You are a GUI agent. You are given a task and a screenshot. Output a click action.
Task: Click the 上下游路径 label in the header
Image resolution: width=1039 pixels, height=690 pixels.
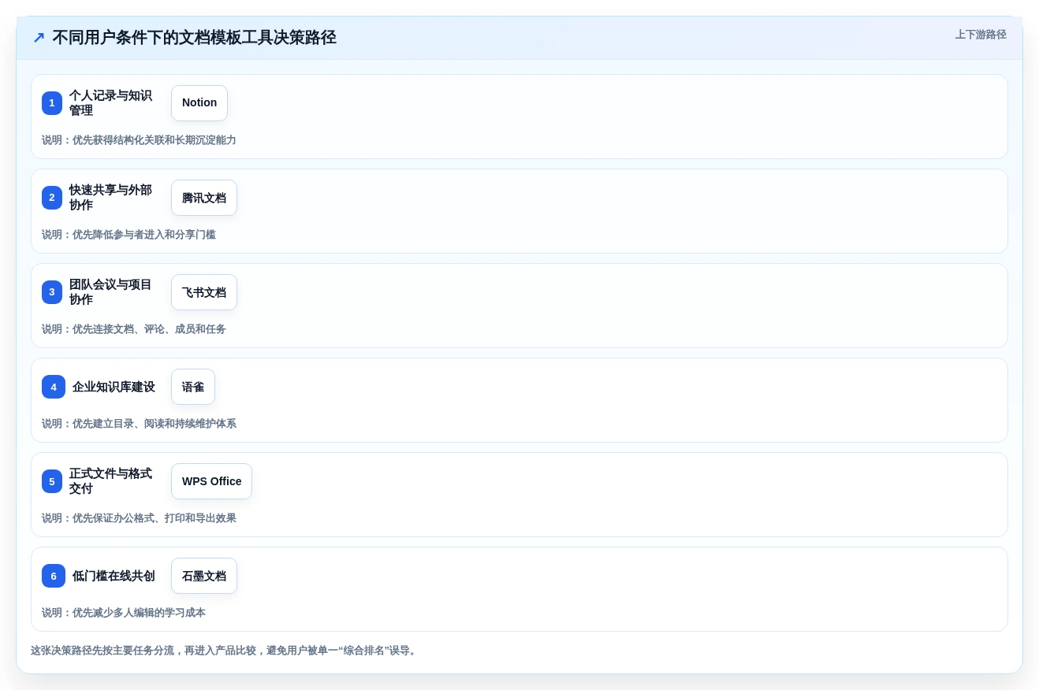tap(981, 35)
